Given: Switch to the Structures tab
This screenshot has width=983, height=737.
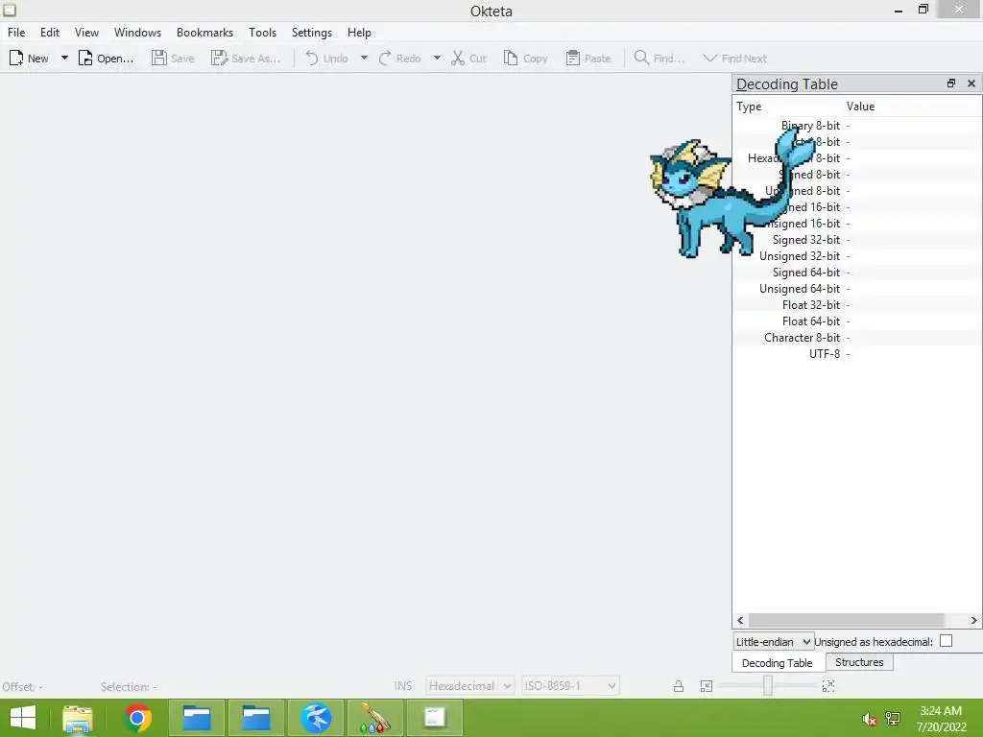Looking at the screenshot, I should 859,662.
